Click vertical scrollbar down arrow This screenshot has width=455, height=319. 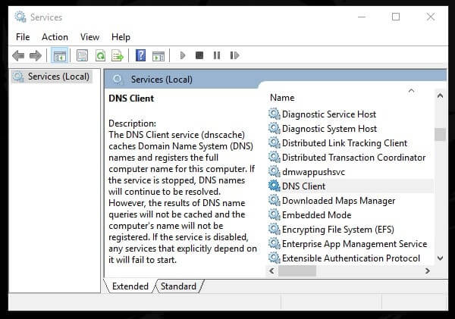(x=440, y=258)
